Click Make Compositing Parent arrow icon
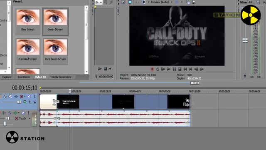Image resolution: width=266 pixels, height=150 pixels. pyautogui.click(x=30, y=102)
